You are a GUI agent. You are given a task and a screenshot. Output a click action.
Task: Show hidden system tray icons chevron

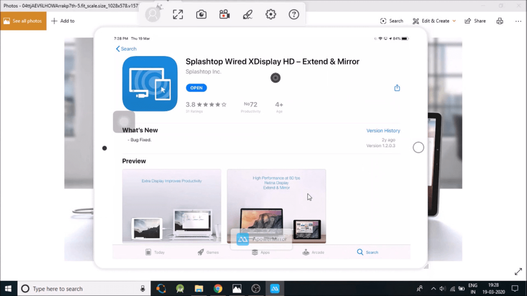point(433,289)
